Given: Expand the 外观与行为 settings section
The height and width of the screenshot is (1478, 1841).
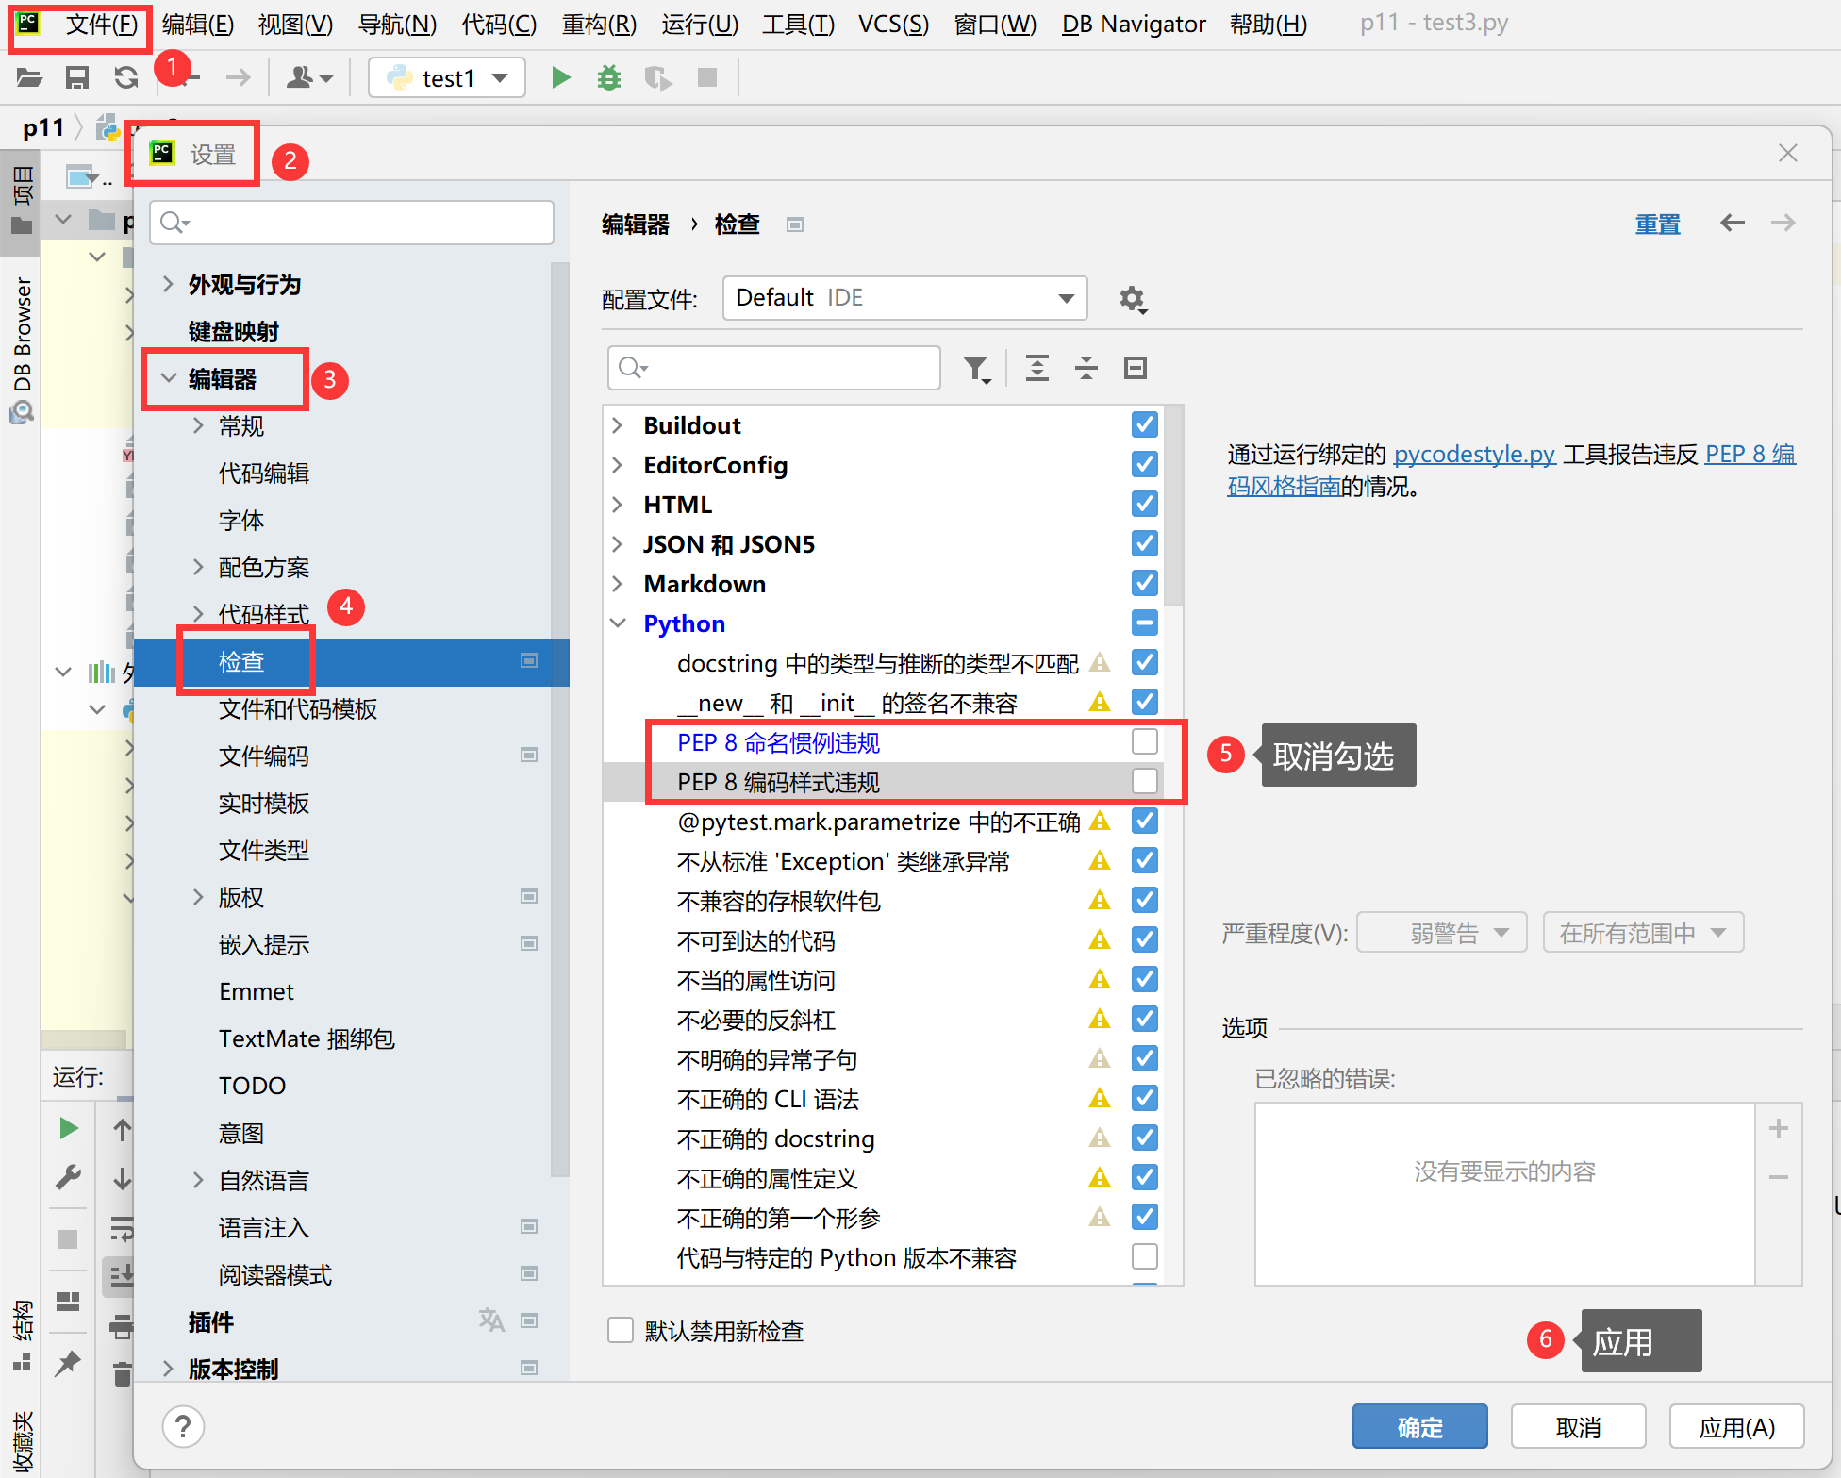Looking at the screenshot, I should click(x=168, y=285).
